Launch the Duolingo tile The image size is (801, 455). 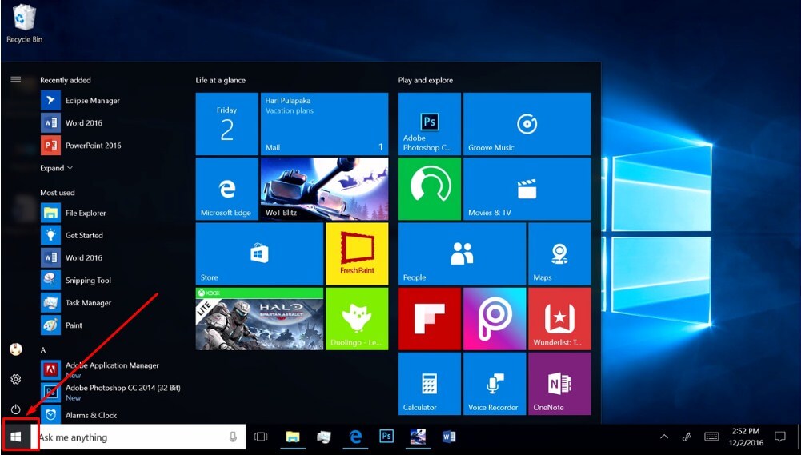coord(357,318)
